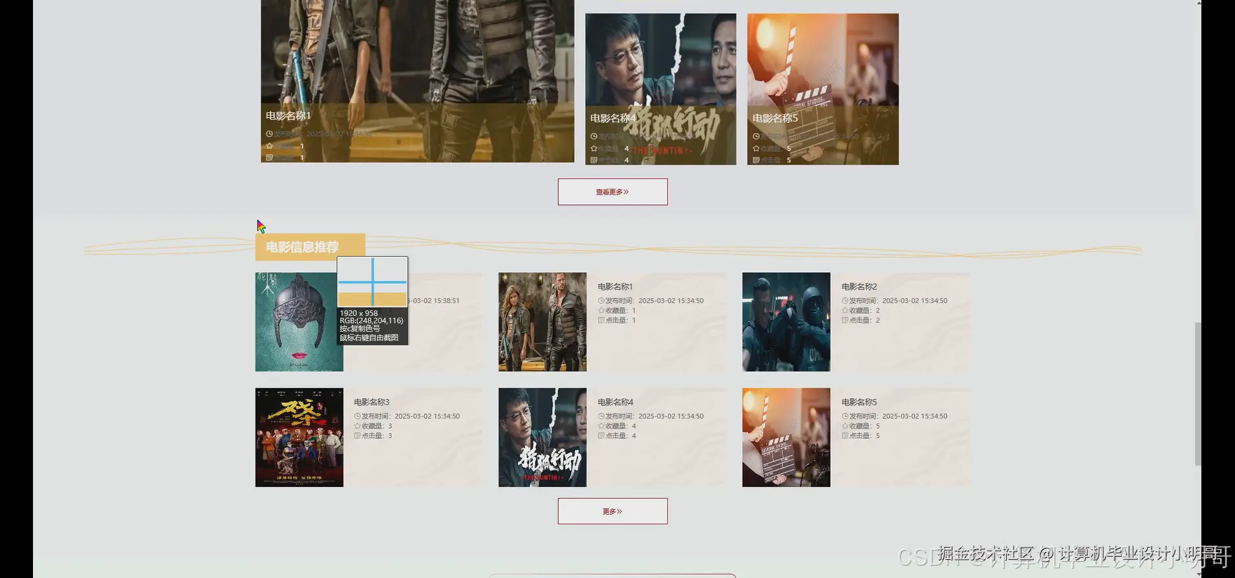Click the 电影名称2 title in the recommendation list
Screen dimensions: 1235x578
[x=859, y=286]
